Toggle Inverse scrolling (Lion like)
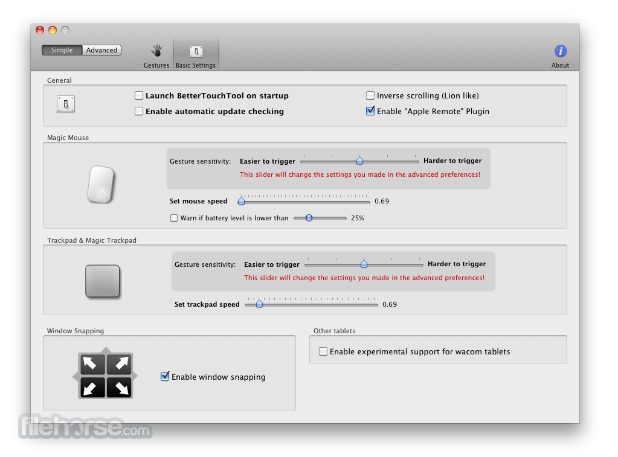 [370, 95]
